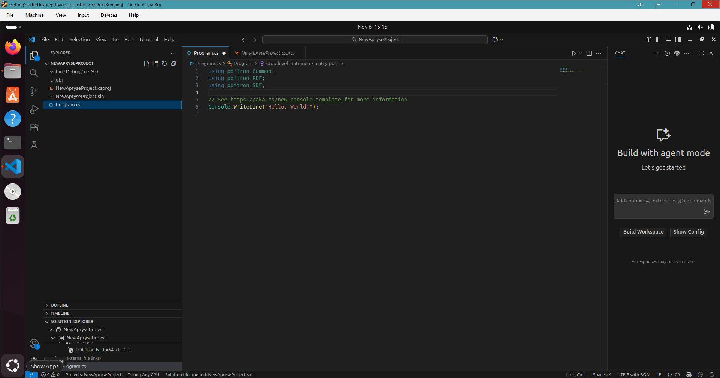
Task: Open the Search view in activity bar
Action: [x=34, y=73]
